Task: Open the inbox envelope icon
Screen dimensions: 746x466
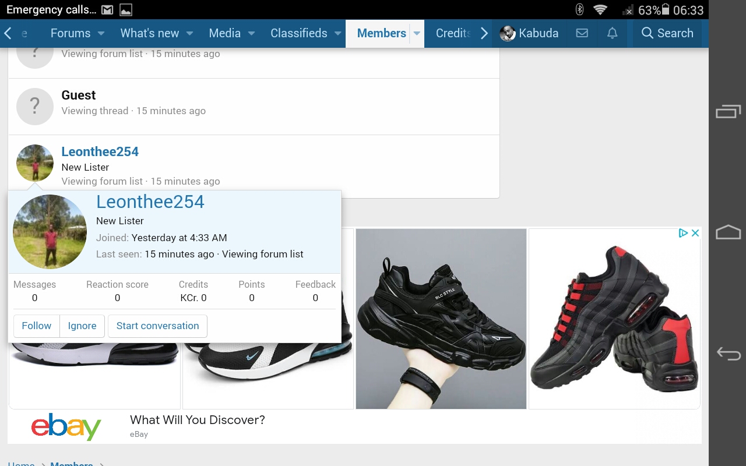Action: tap(582, 33)
